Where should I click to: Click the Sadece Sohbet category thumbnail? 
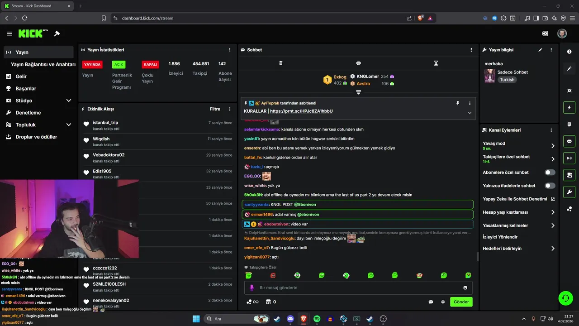[x=489, y=76]
